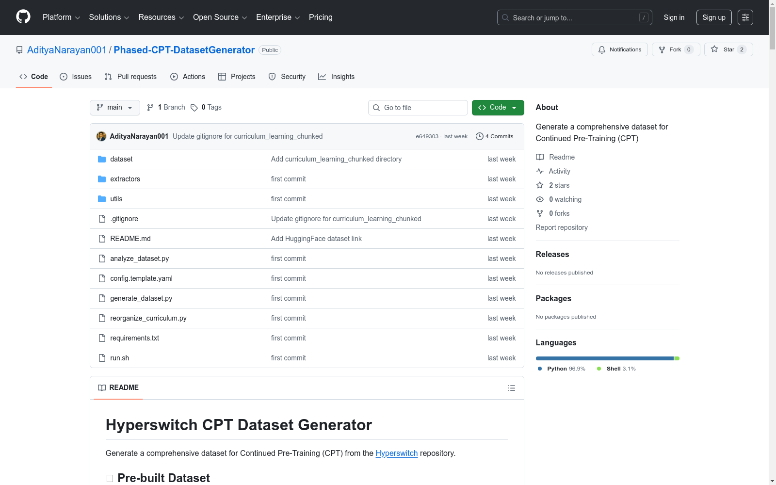Open the e649303 commit hash link
The width and height of the screenshot is (776, 485).
(x=427, y=136)
